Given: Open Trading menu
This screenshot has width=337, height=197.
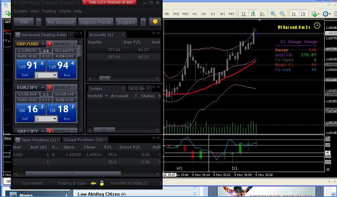Looking at the screenshot, I should pyautogui.click(x=49, y=11).
